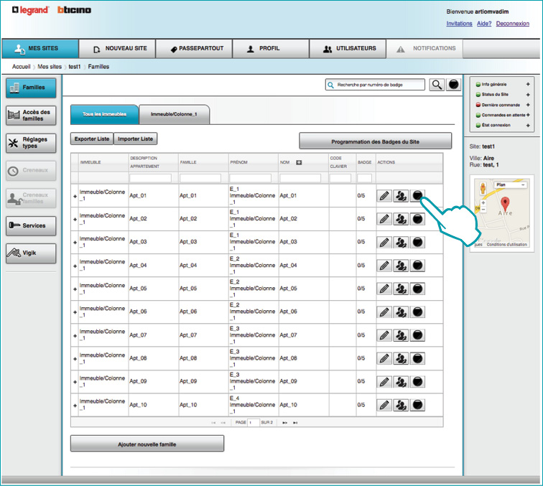The image size is (543, 486).
Task: Switch to the Immeuble/Colonne_1 tab
Action: 174,114
